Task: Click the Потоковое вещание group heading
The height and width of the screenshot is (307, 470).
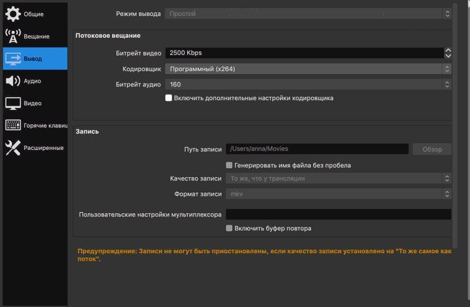Action: click(108, 36)
